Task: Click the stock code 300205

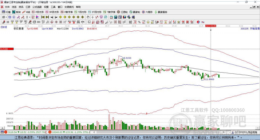Action: point(245,29)
